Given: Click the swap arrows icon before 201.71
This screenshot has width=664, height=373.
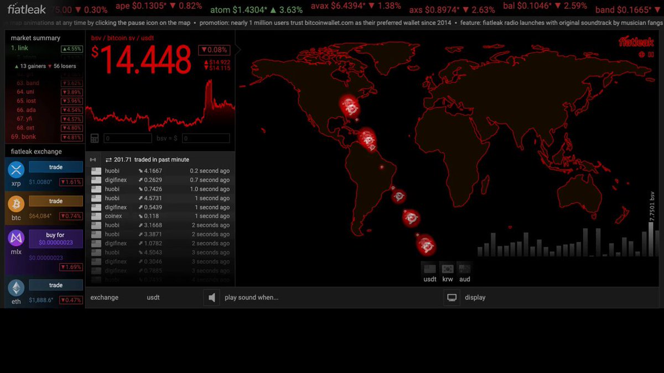Looking at the screenshot, I should [x=108, y=160].
